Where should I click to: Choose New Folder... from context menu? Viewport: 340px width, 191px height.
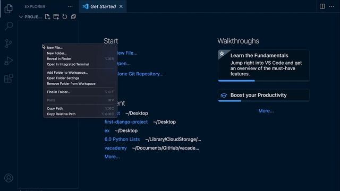tap(80, 53)
